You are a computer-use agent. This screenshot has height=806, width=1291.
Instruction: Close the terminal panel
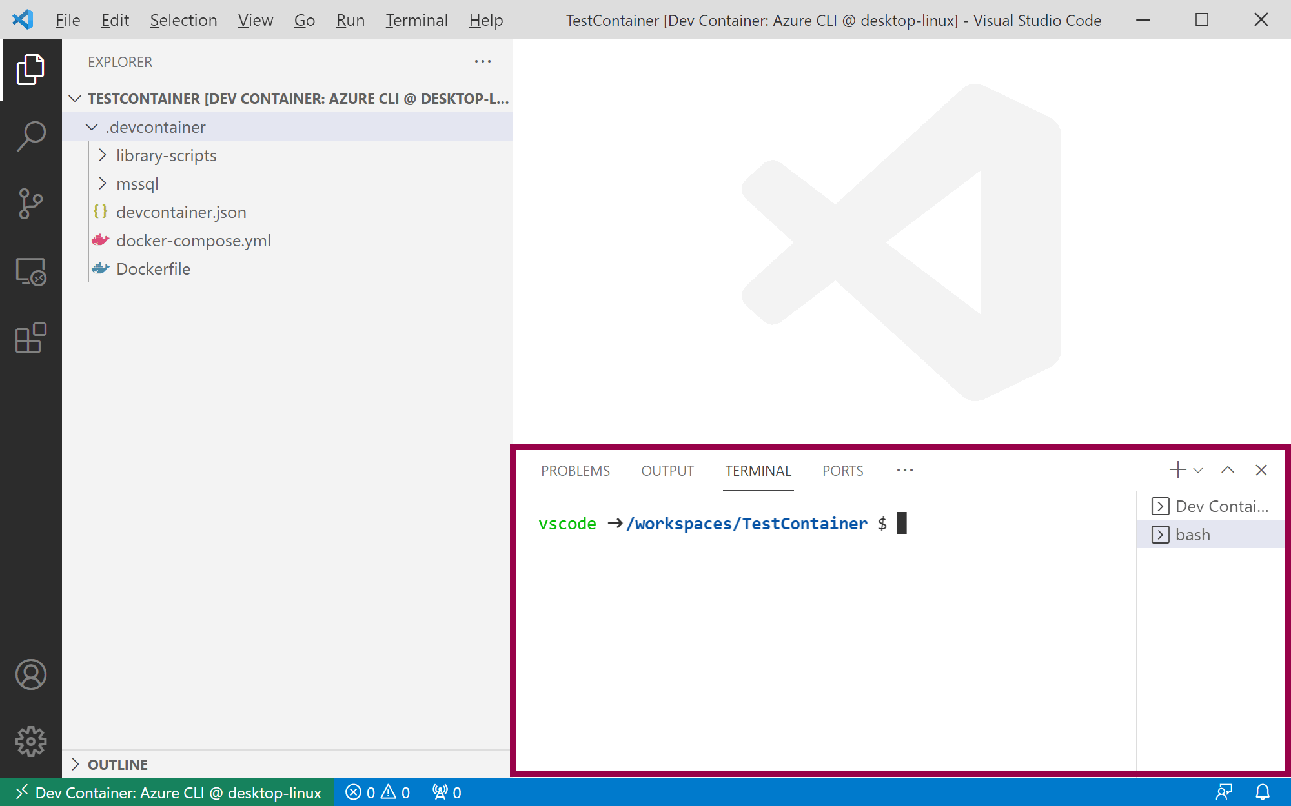(x=1261, y=470)
